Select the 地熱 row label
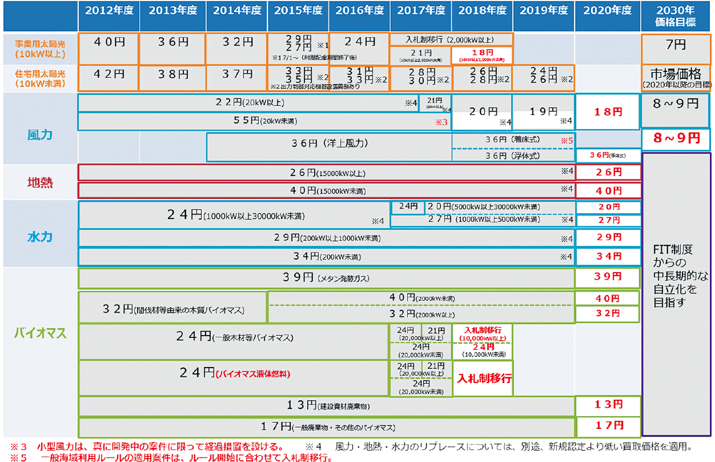Viewport: 715px width, 462px height. (x=40, y=183)
